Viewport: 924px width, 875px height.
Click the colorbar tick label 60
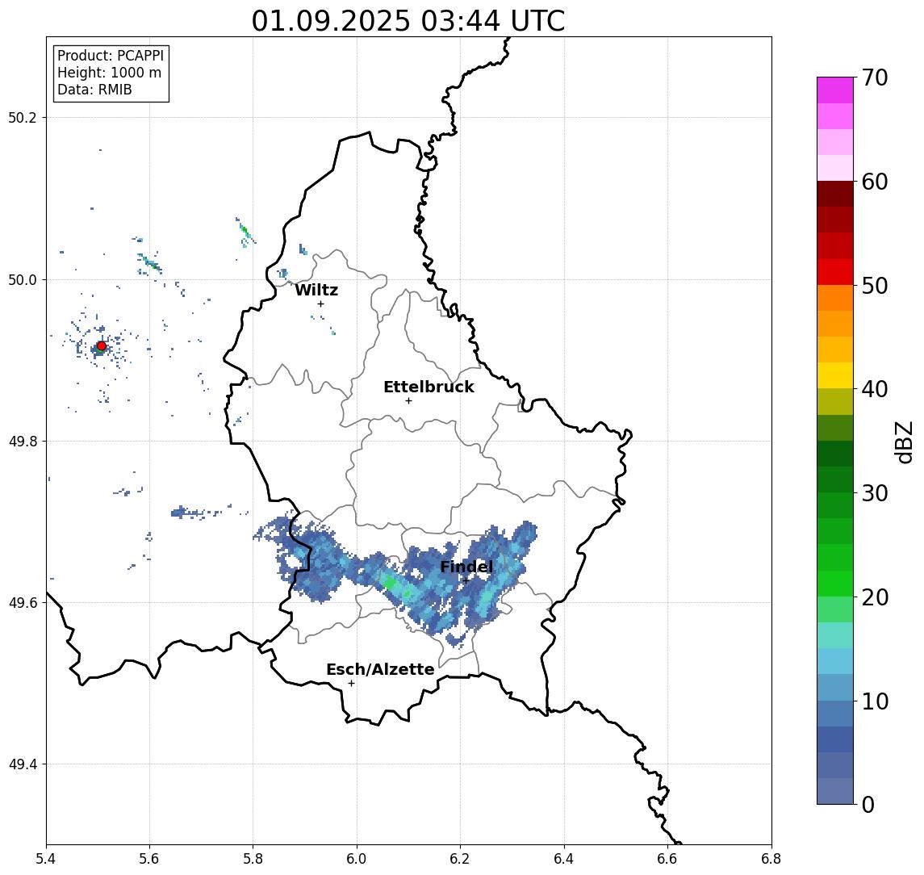[875, 182]
